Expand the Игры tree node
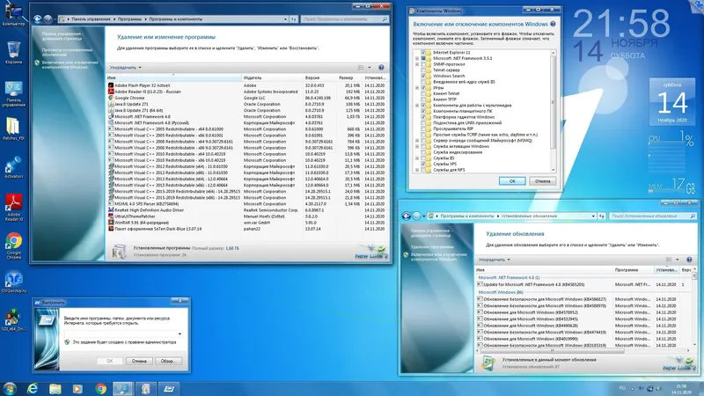This screenshot has height=396, width=704. tap(417, 87)
